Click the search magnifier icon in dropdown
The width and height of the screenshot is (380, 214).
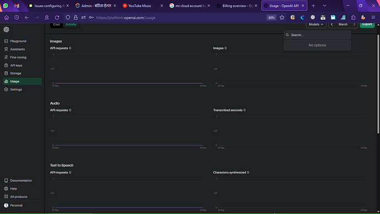287,35
